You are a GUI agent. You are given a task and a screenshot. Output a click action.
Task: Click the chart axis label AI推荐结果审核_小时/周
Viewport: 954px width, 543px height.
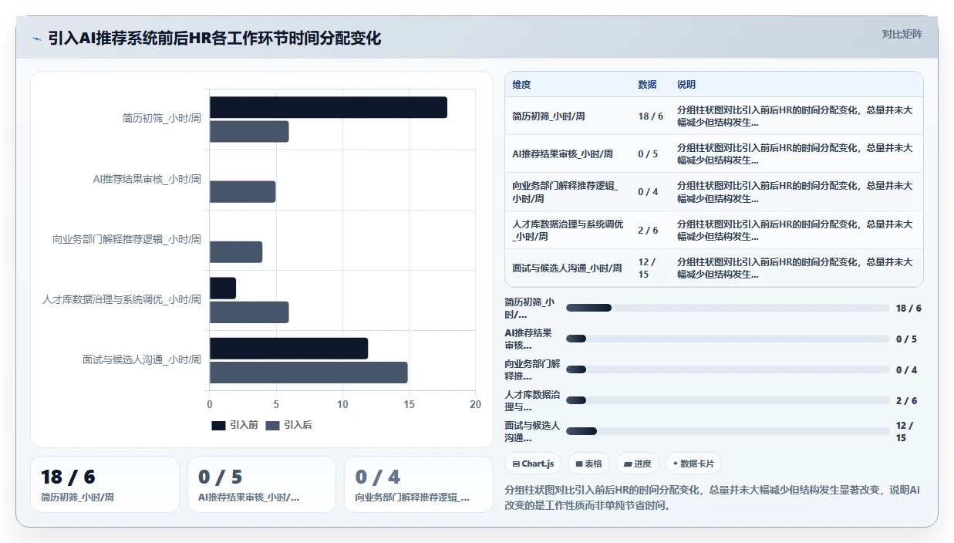click(147, 179)
